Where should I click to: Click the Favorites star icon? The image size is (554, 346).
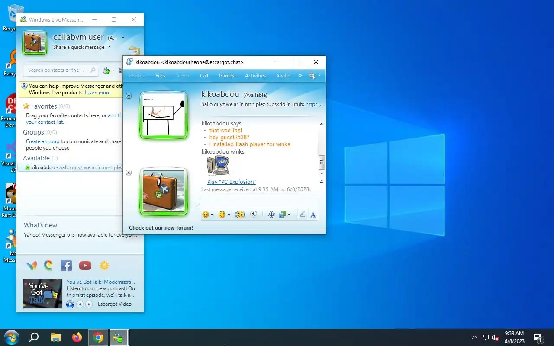click(26, 106)
